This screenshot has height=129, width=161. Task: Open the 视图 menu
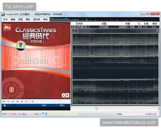(20, 19)
